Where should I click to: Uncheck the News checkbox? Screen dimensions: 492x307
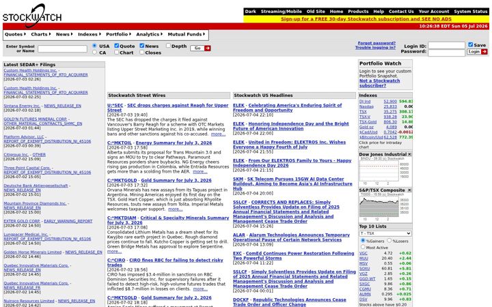click(142, 46)
